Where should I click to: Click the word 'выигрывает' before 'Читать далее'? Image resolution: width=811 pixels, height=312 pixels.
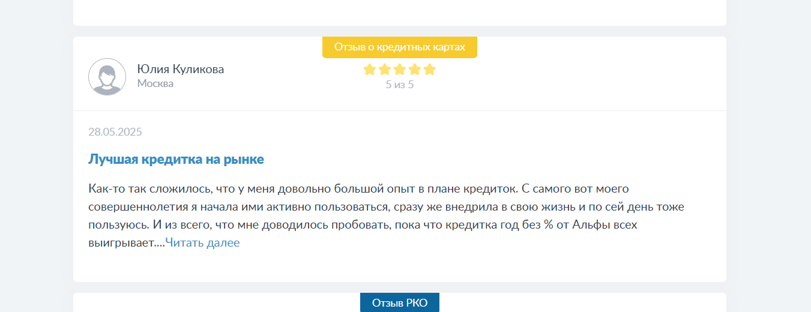122,244
